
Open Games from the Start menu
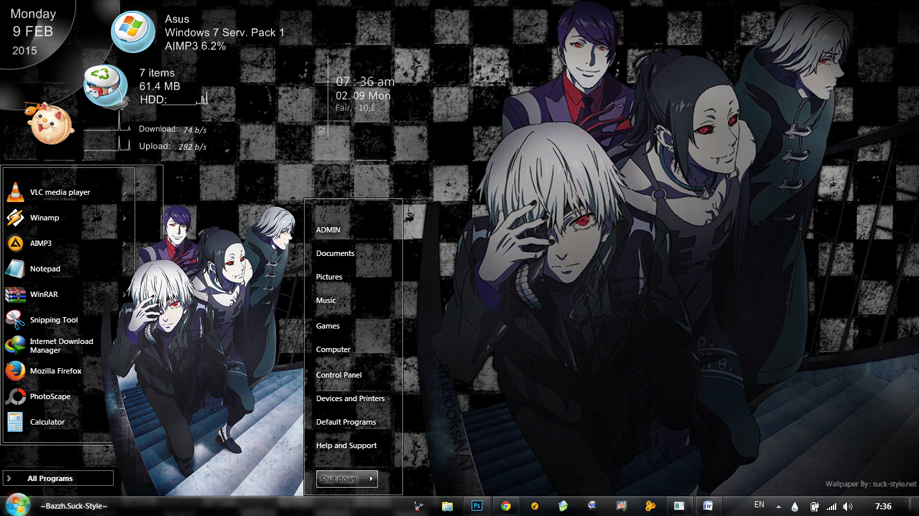pos(328,326)
